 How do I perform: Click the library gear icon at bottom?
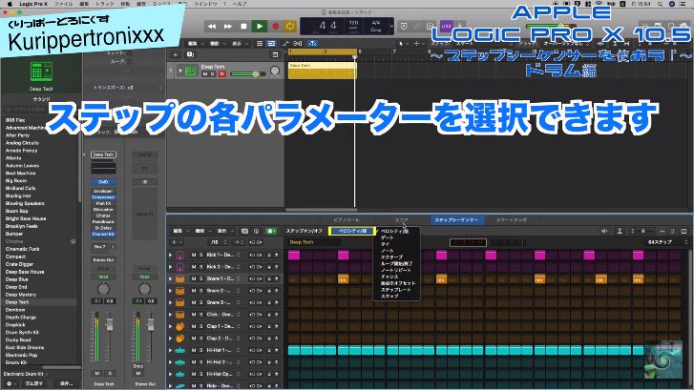click(10, 384)
